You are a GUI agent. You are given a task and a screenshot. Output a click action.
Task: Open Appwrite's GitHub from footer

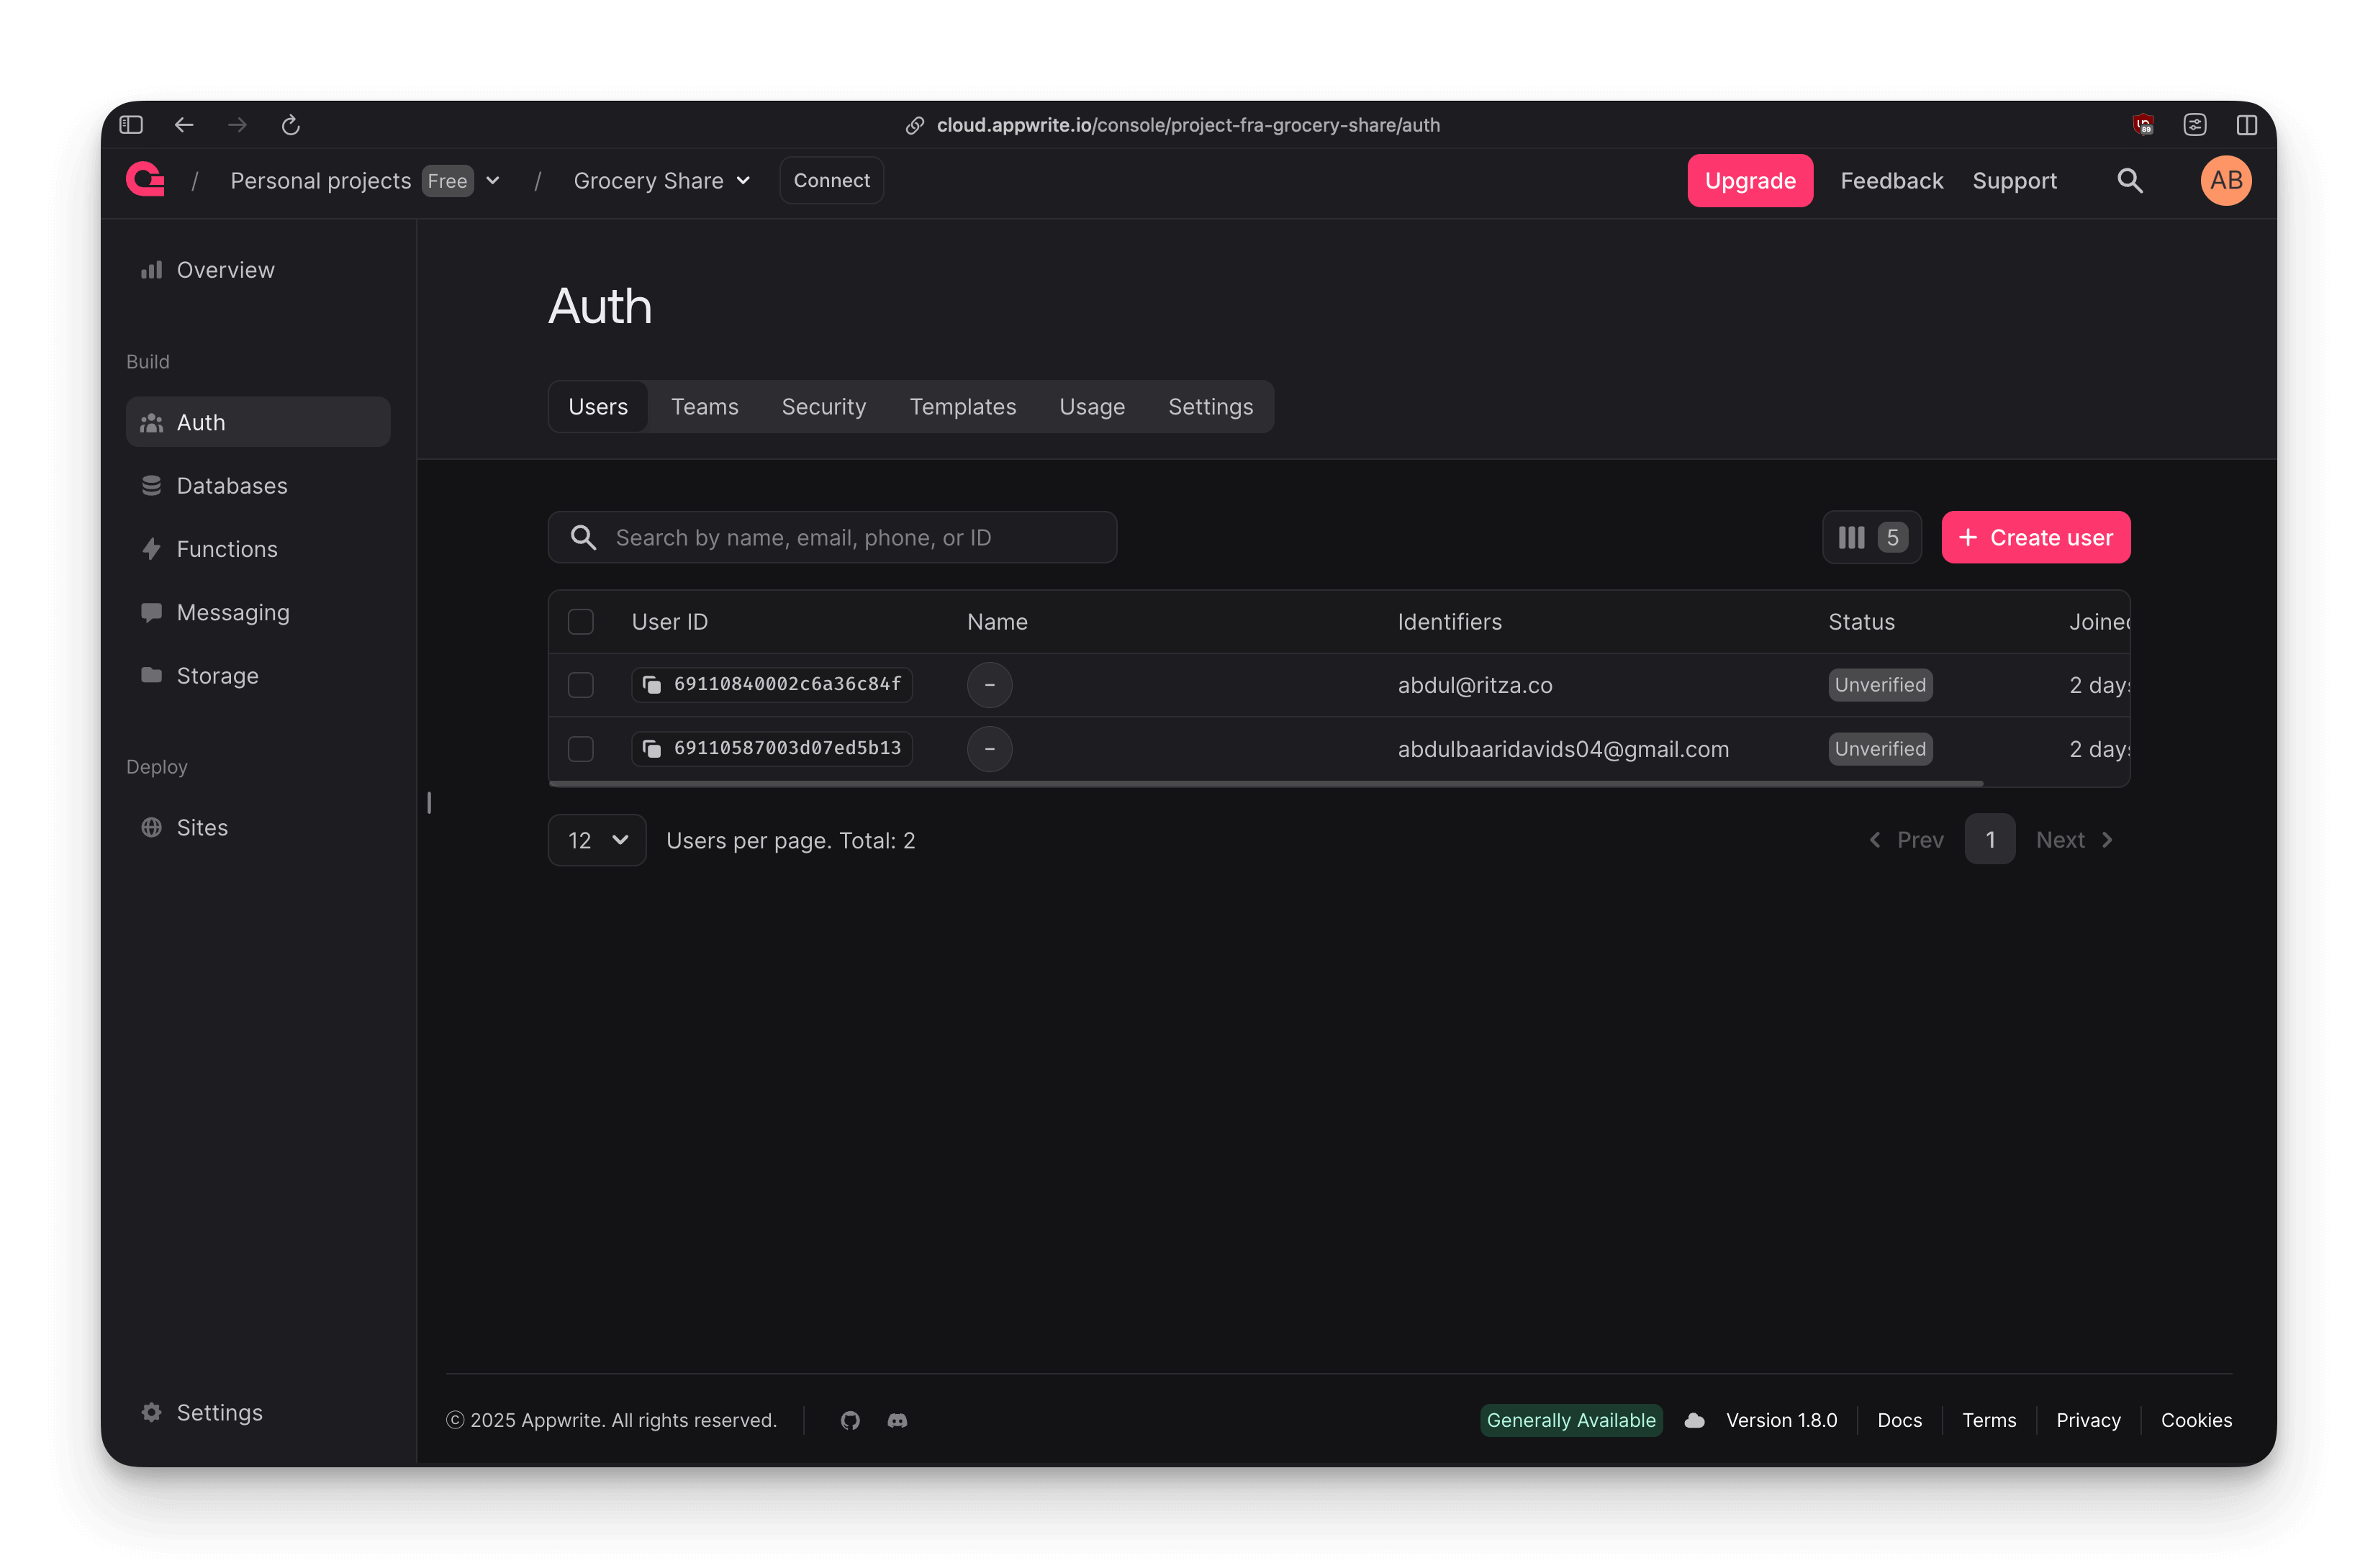[x=850, y=1420]
